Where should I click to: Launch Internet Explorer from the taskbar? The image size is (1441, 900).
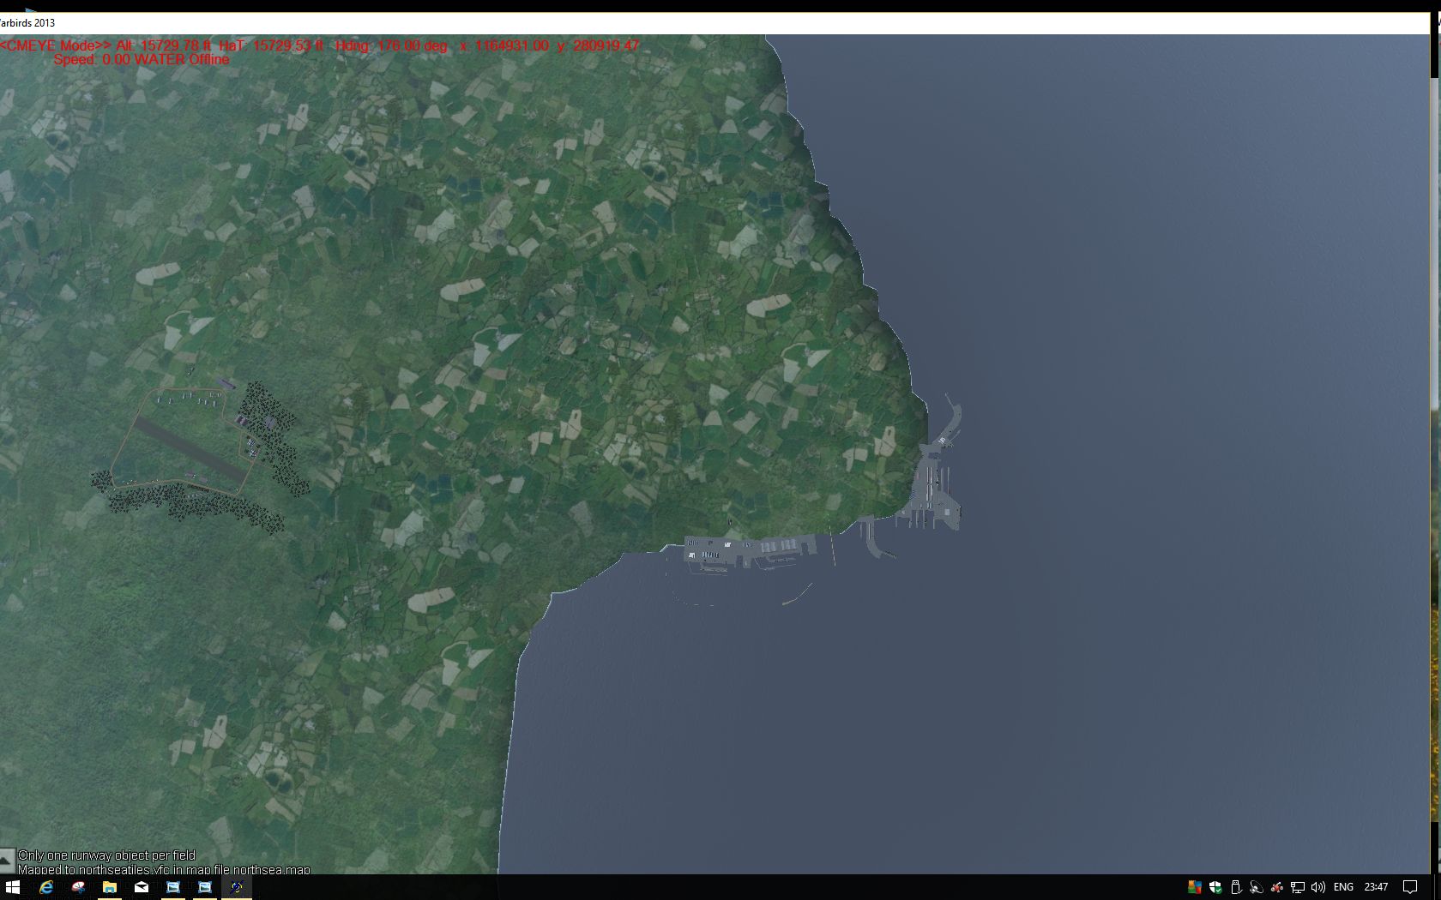pos(46,887)
